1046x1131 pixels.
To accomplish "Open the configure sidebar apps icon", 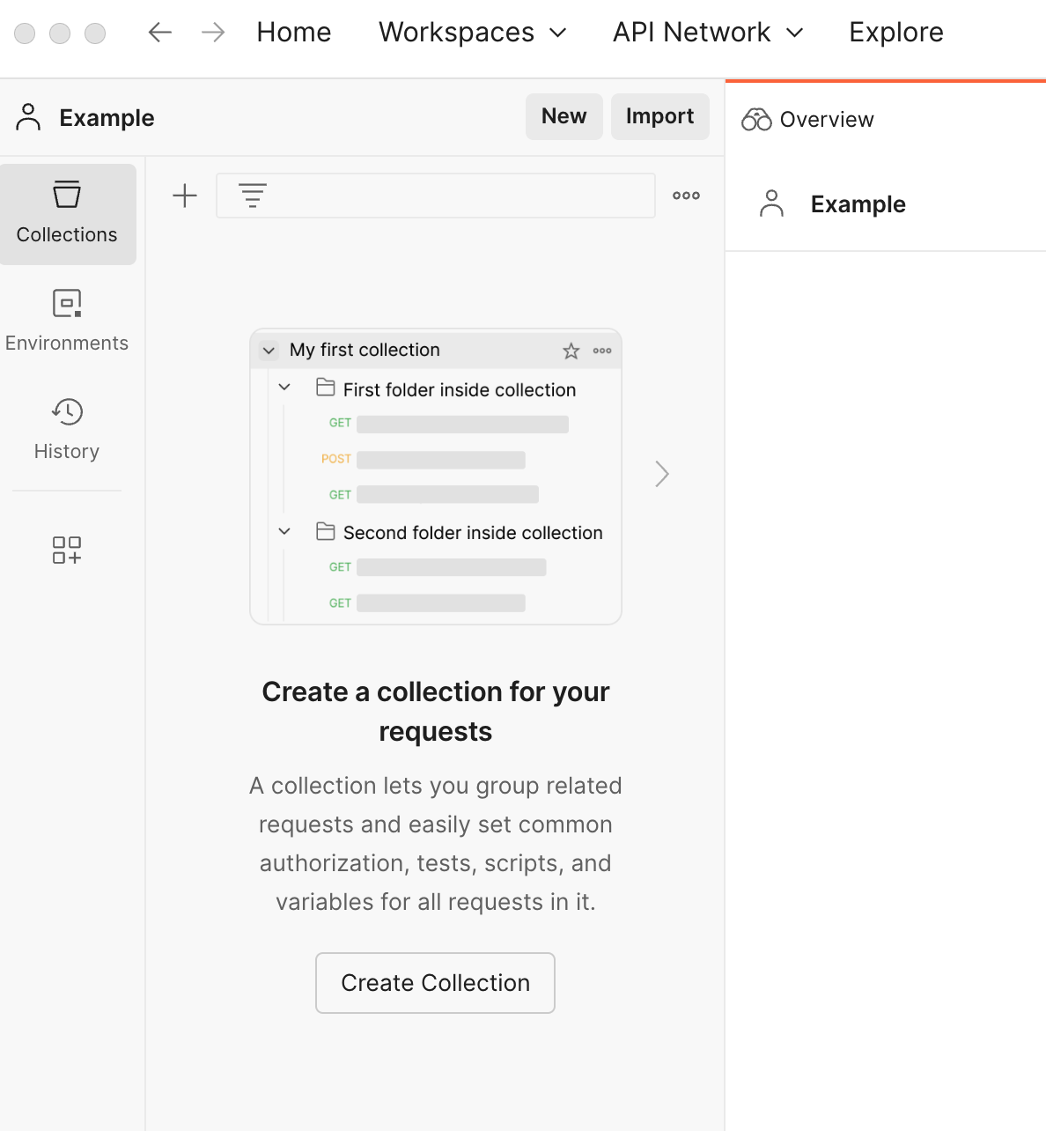I will 67,550.
